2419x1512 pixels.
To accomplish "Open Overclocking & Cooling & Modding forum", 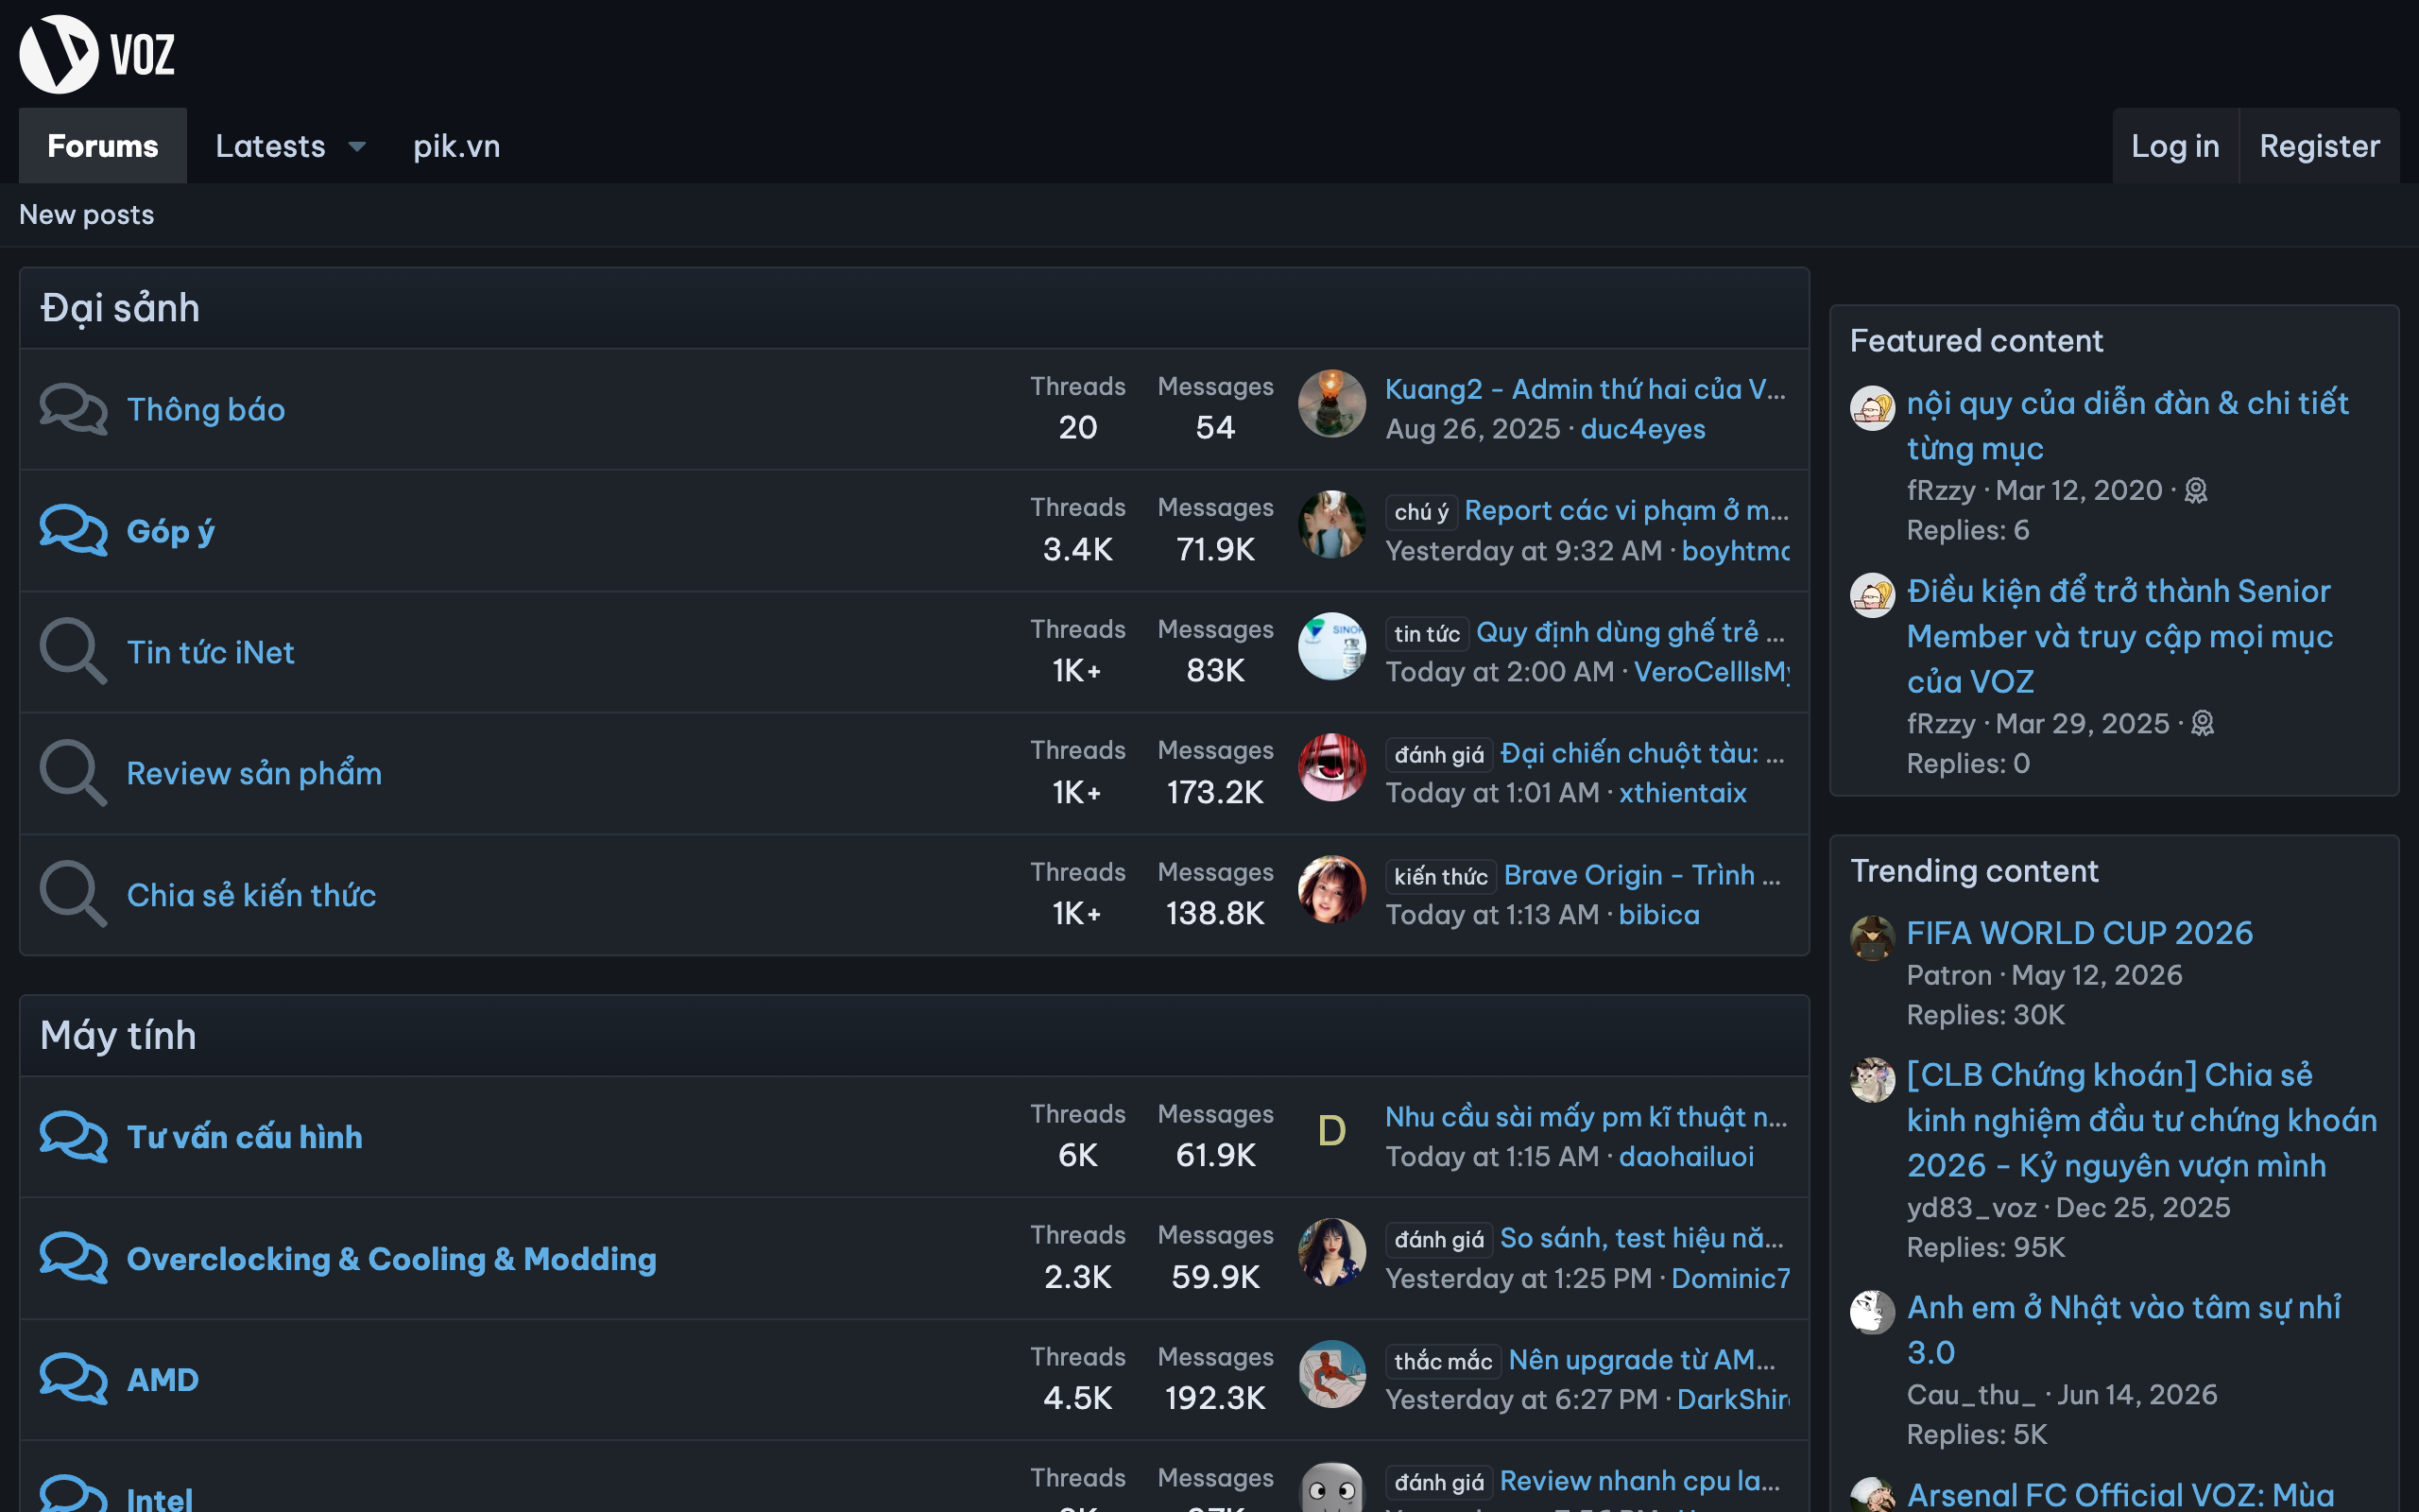I will click(x=392, y=1258).
